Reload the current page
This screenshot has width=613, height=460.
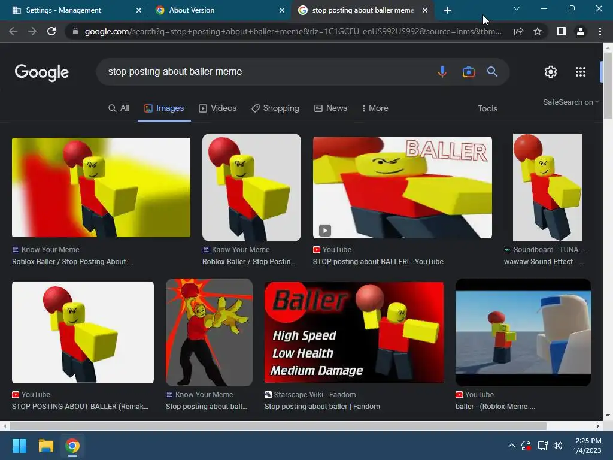tap(51, 31)
